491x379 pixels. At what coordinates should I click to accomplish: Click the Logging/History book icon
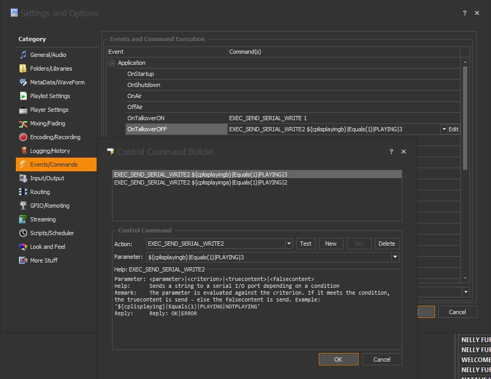coord(23,151)
